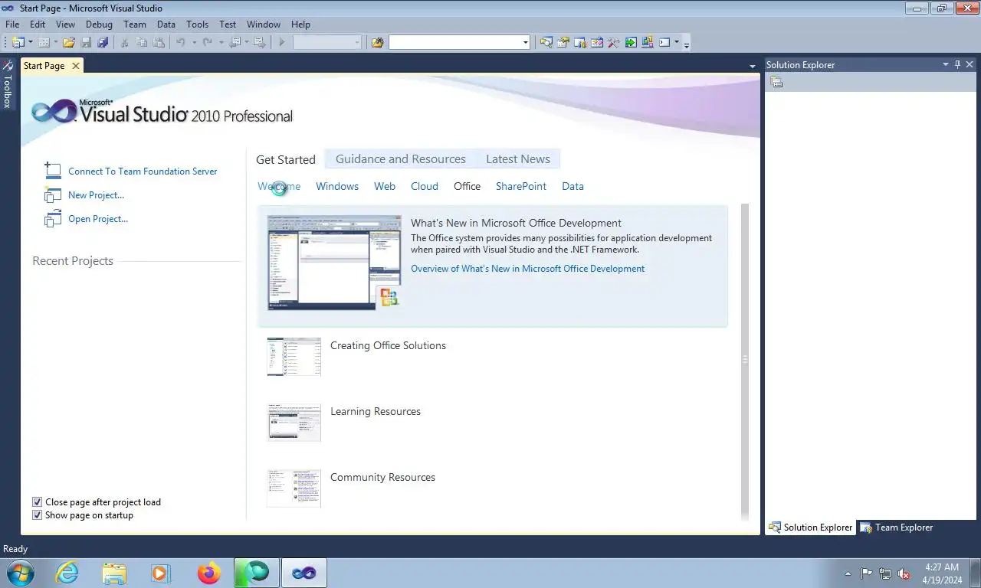Open the File menu

pos(12,24)
